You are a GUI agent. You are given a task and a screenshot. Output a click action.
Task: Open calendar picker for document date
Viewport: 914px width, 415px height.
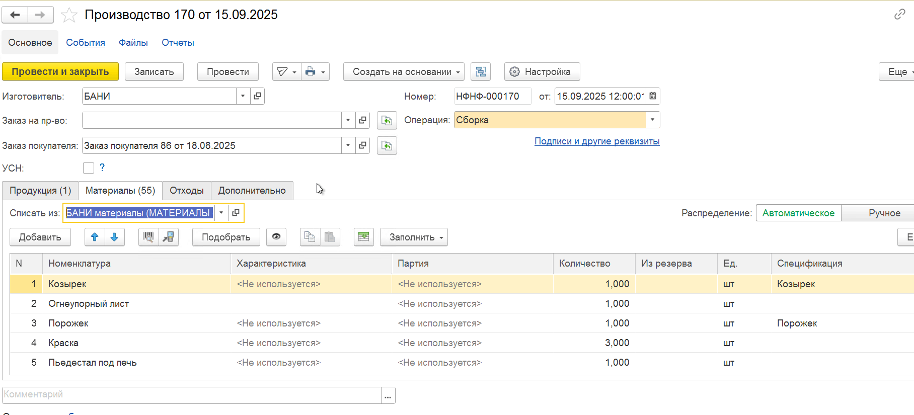tap(653, 96)
